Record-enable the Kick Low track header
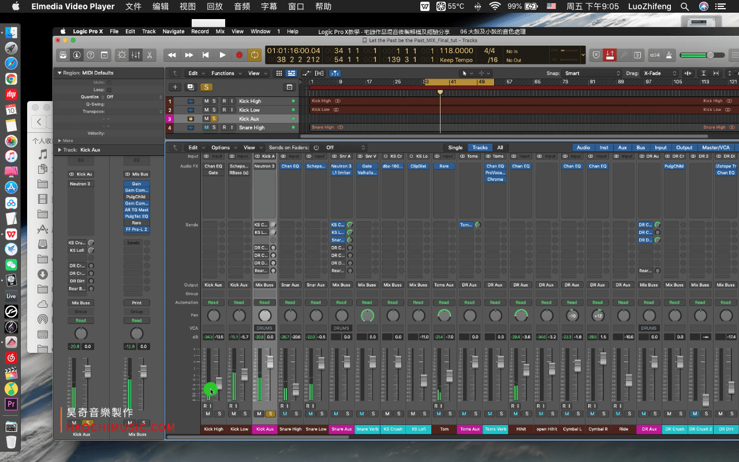Viewport: 739px width, 462px height. click(x=224, y=110)
